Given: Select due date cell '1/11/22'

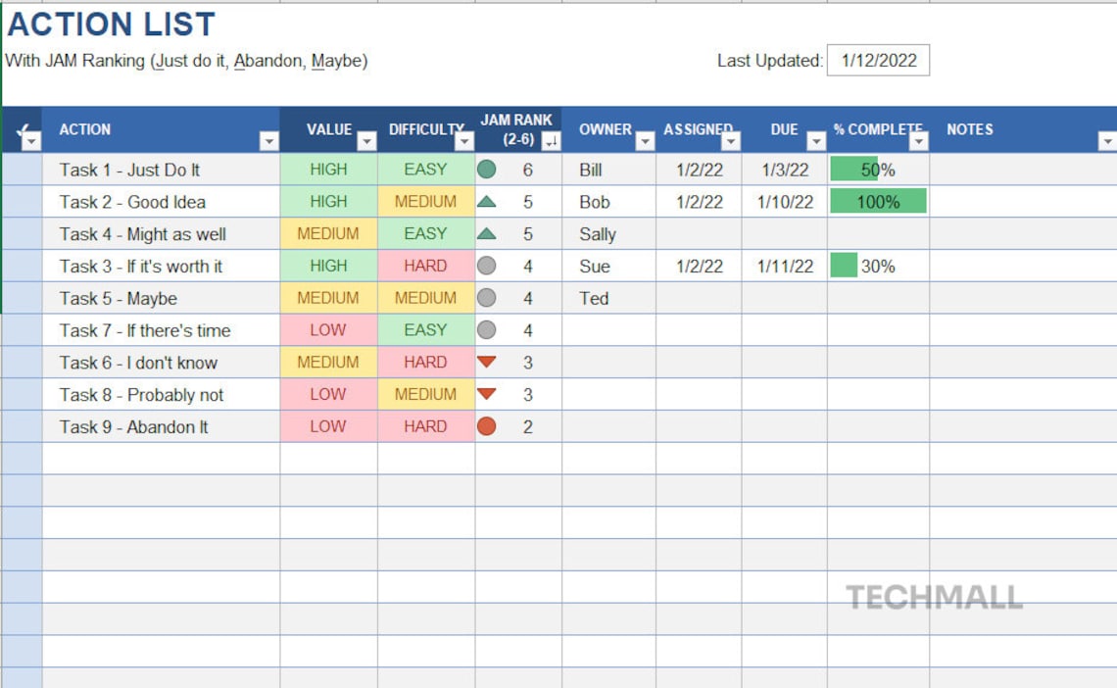Looking at the screenshot, I should tap(784, 266).
